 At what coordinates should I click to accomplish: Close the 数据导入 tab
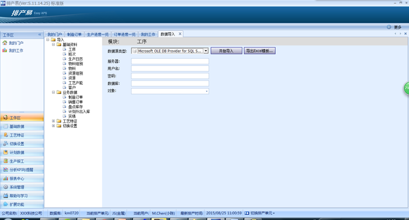180,34
